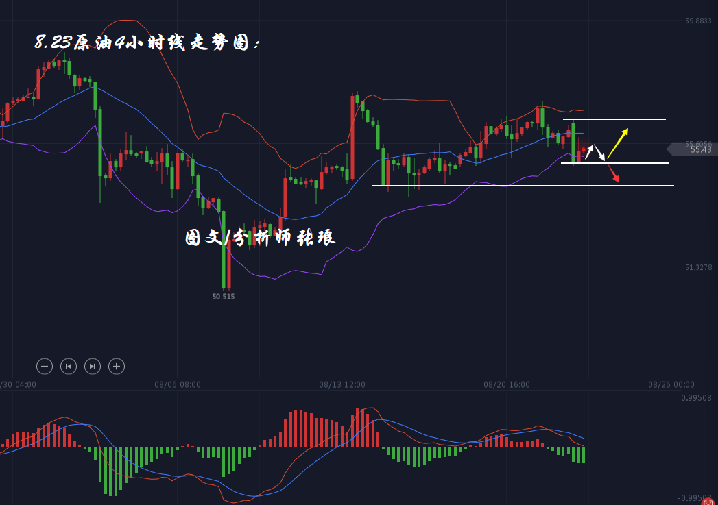This screenshot has width=718, height=505.
Task: Click the zoom out minus button
Action: [45, 367]
